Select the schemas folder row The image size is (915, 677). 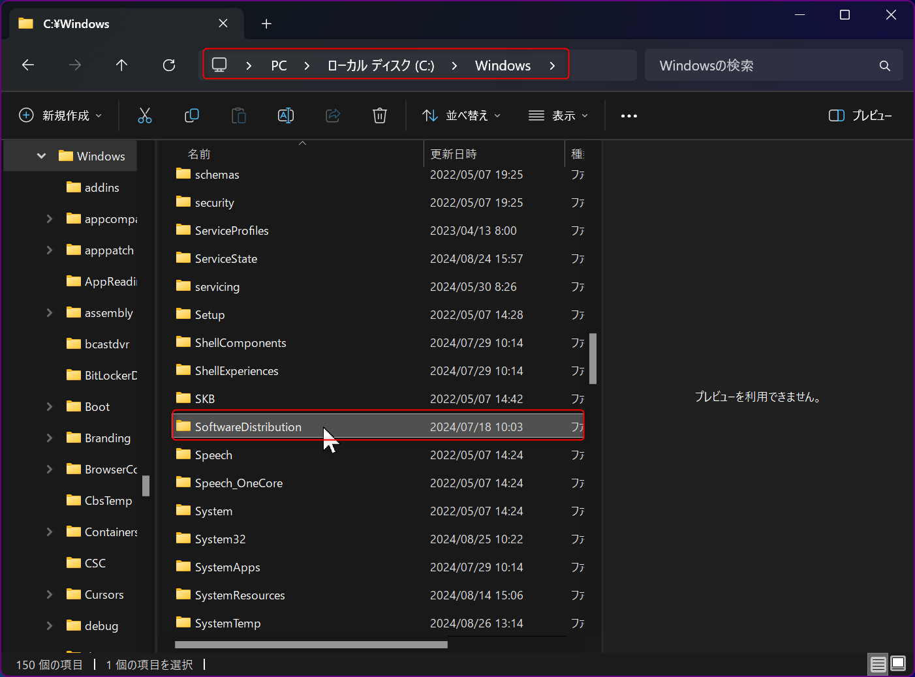[x=379, y=175]
